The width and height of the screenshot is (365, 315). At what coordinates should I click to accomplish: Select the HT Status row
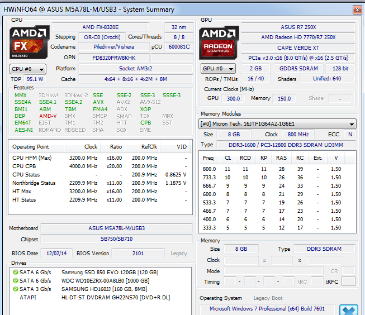tap(100, 200)
